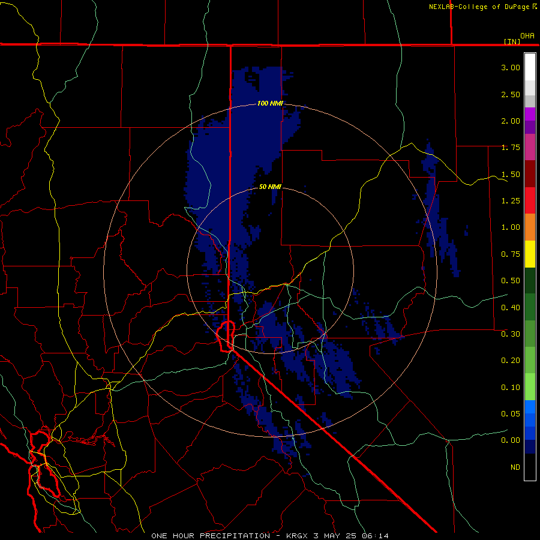Click the '3.00' scale label
Viewport: 540px width, 540px height.
(511, 67)
